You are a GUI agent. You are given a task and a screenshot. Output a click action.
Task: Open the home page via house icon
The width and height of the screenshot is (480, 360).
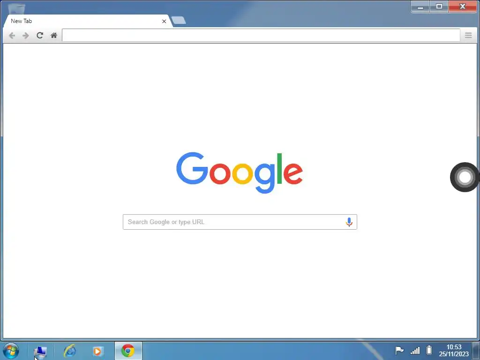coord(54,35)
